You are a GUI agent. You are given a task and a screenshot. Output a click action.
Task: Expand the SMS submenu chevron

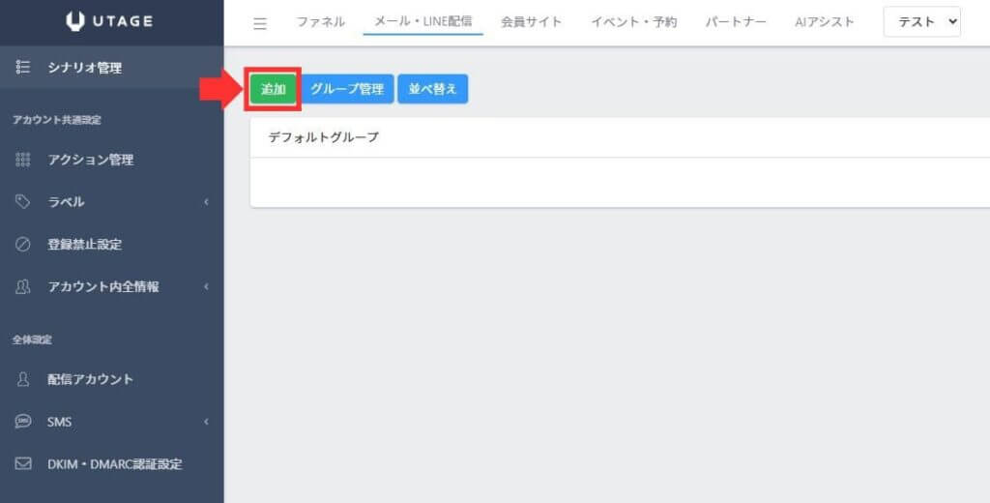(x=207, y=422)
